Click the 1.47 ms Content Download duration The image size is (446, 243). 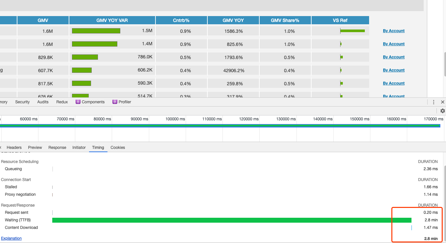click(x=431, y=228)
